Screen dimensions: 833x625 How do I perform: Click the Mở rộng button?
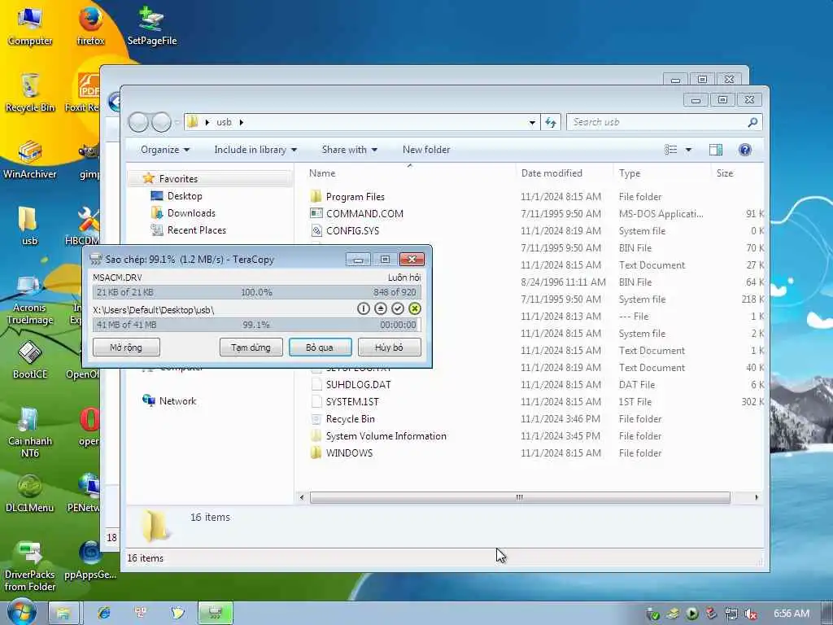pyautogui.click(x=126, y=347)
